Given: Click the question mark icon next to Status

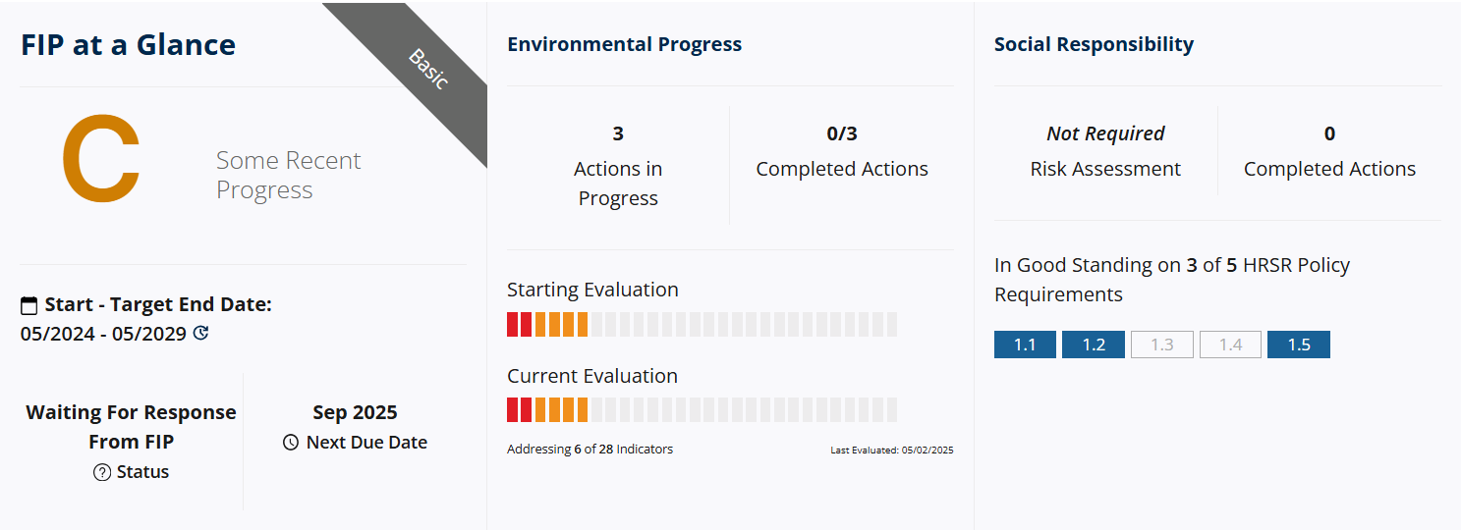Looking at the screenshot, I should (x=102, y=472).
